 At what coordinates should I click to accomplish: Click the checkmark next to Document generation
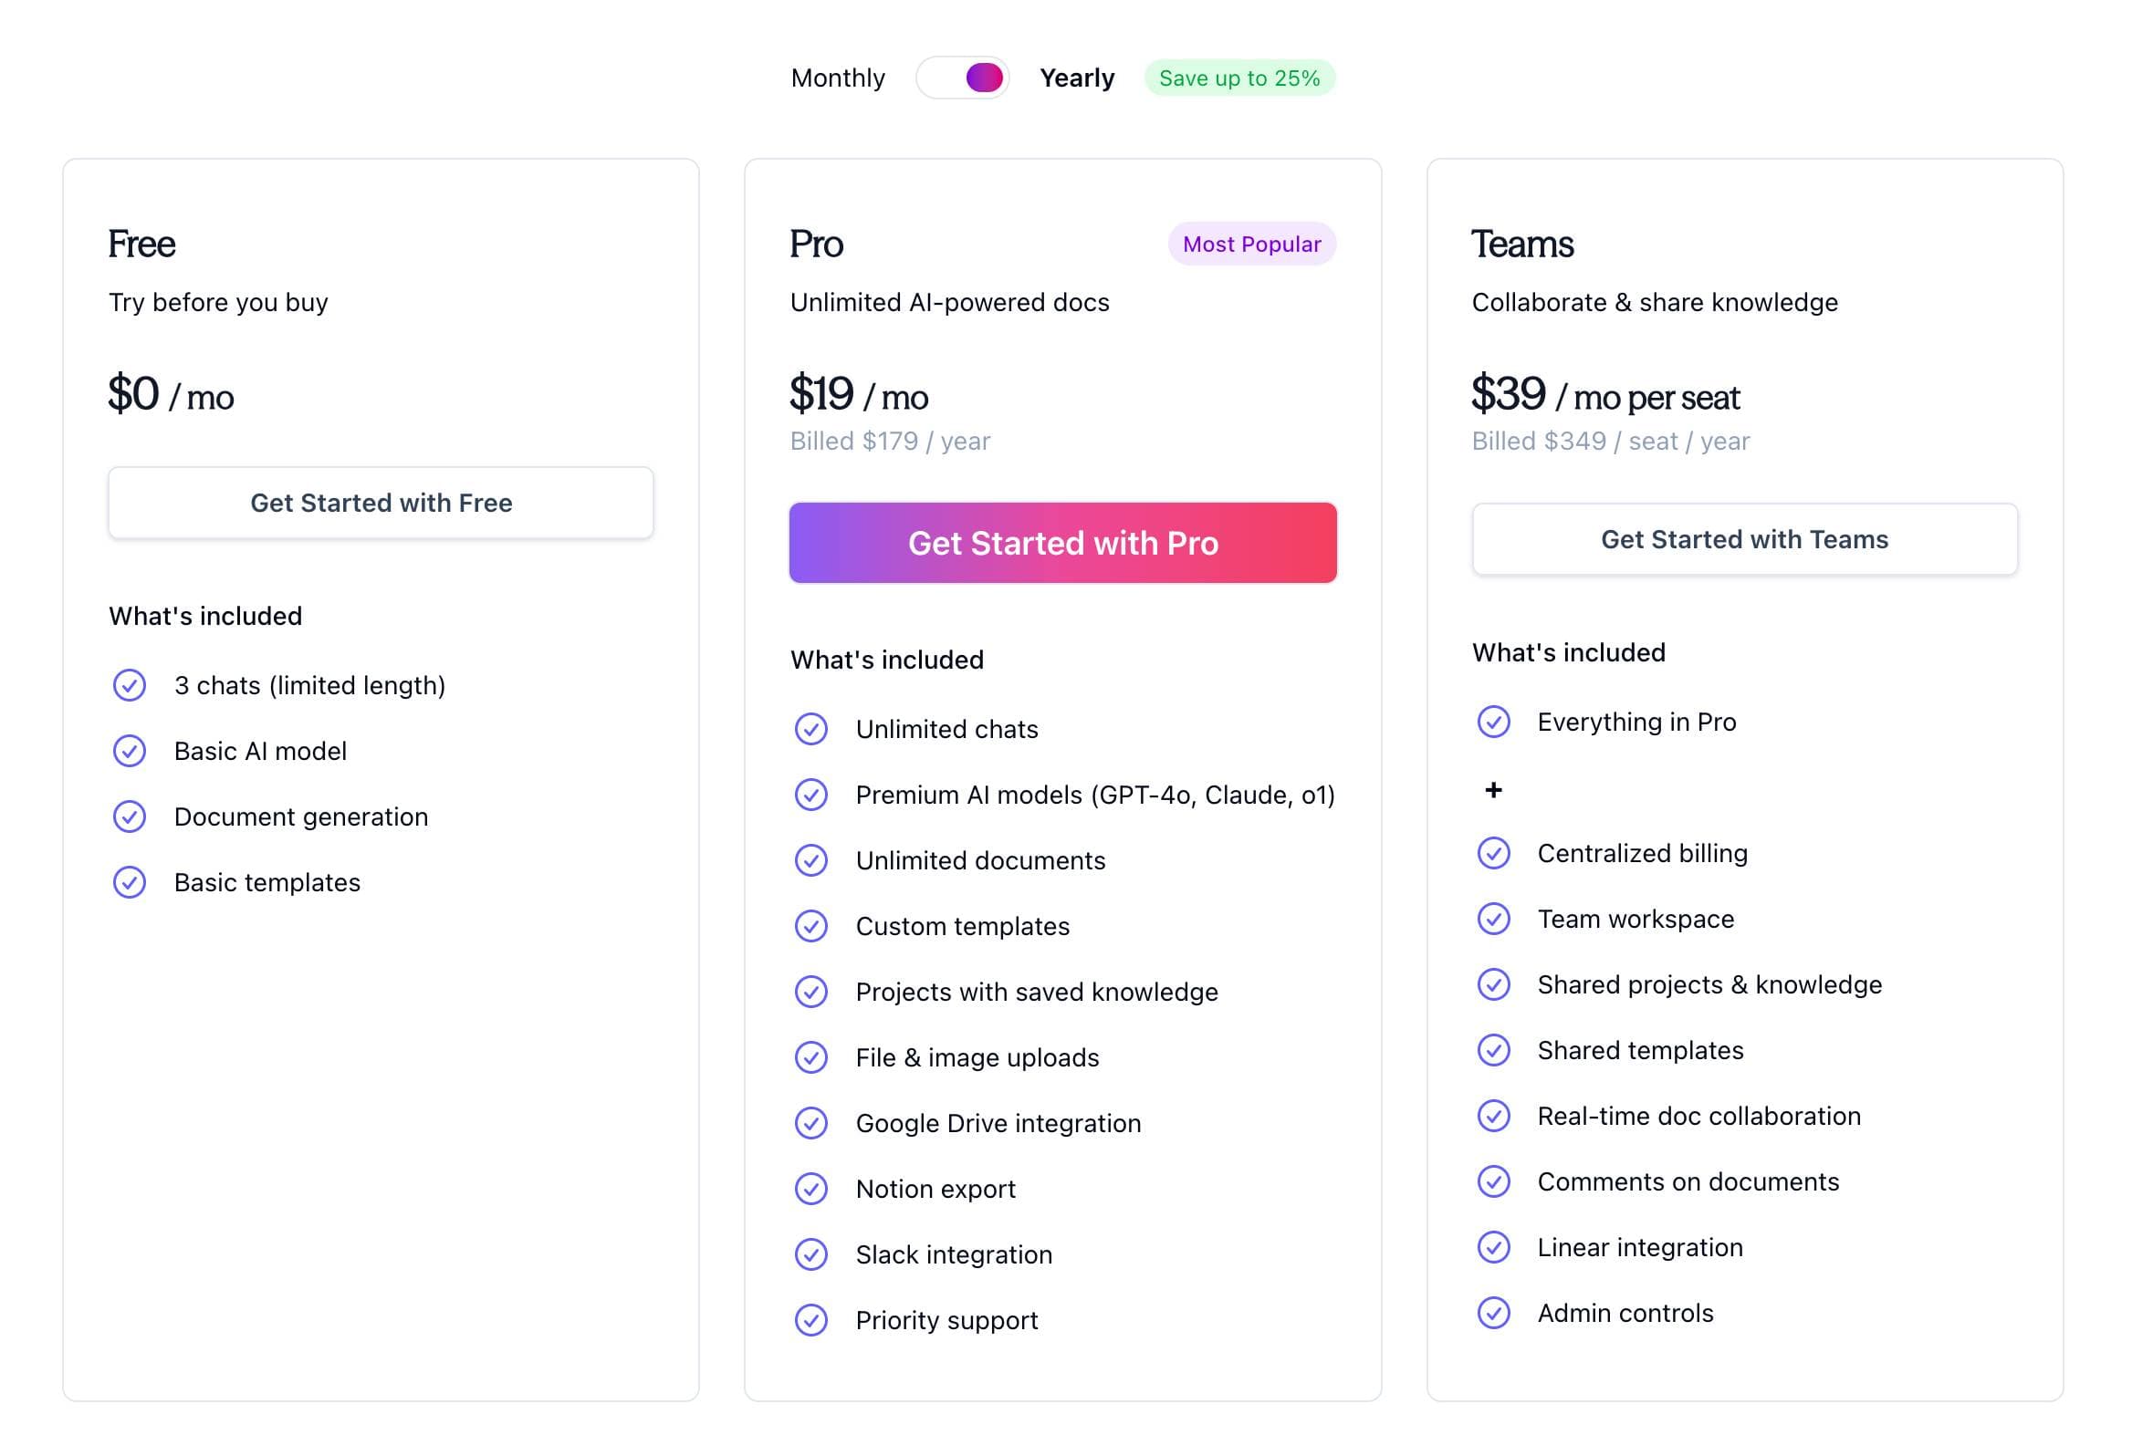click(x=131, y=816)
